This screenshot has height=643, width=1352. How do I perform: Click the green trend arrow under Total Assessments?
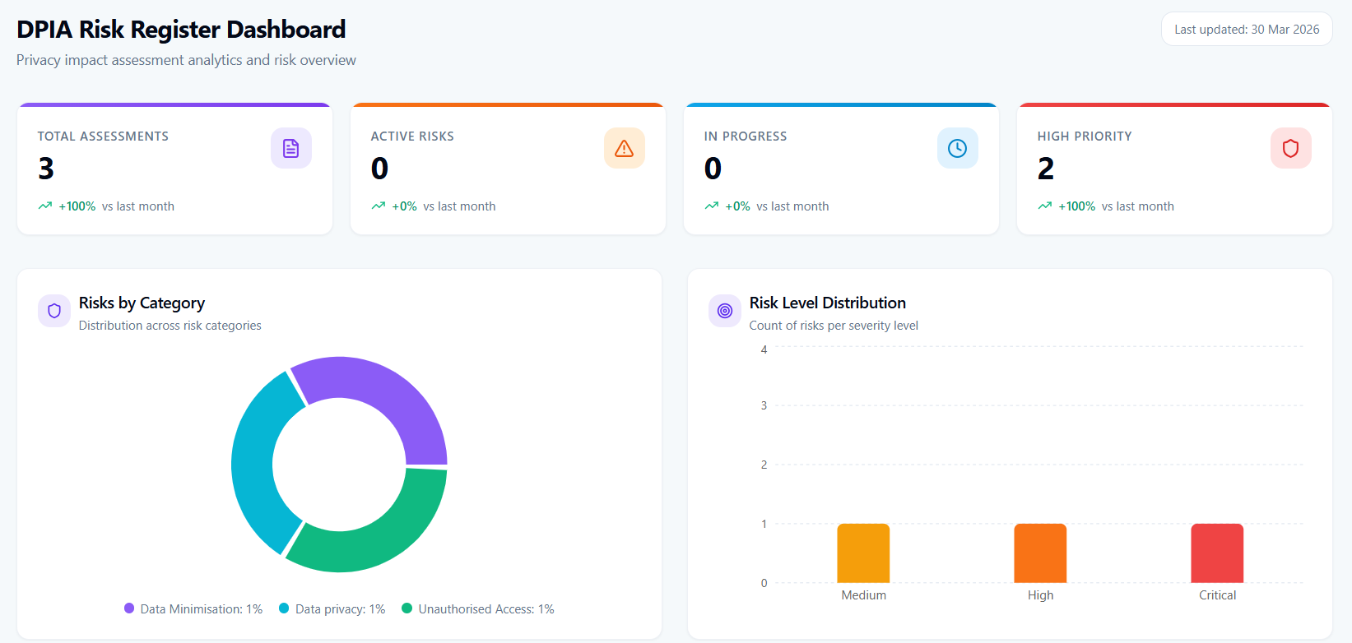tap(45, 206)
